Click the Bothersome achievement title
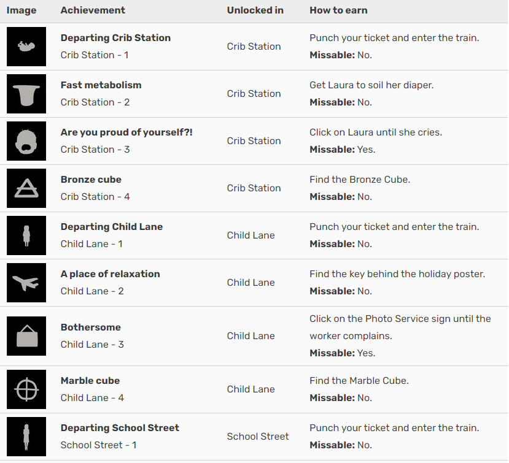This screenshot has width=509, height=463. pos(91,327)
